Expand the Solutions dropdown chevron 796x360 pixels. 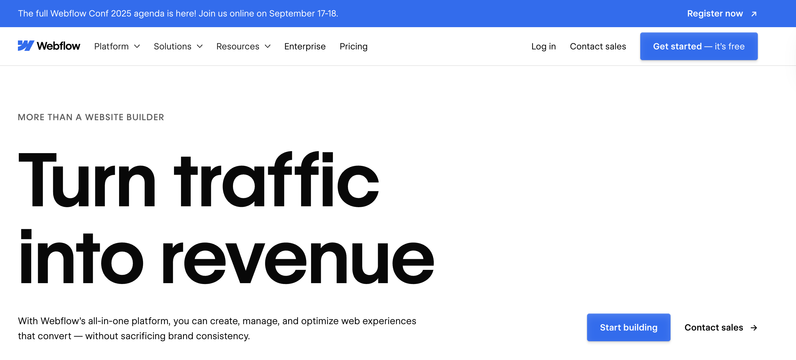(x=200, y=46)
